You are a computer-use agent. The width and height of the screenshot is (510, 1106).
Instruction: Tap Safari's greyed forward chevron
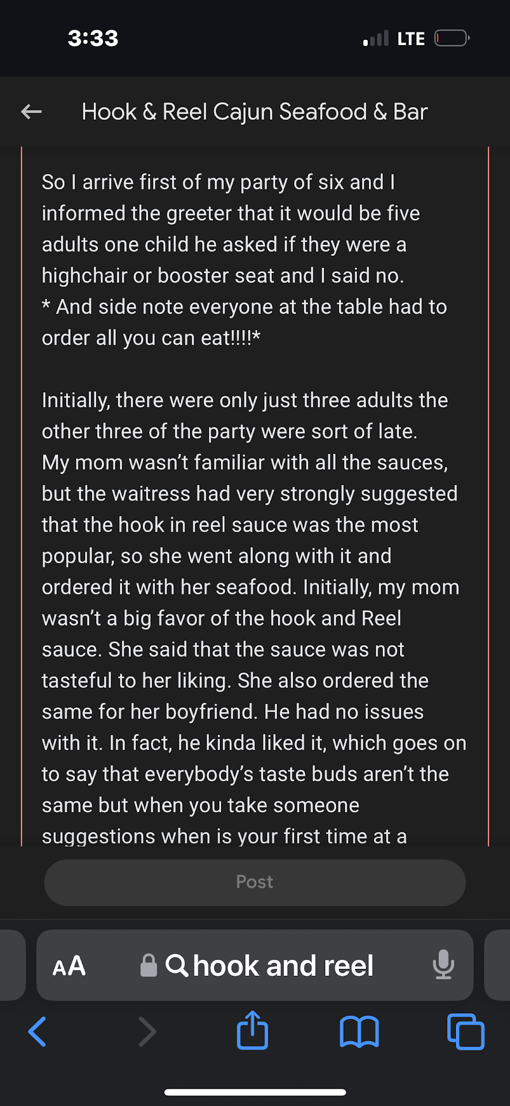[147, 1031]
